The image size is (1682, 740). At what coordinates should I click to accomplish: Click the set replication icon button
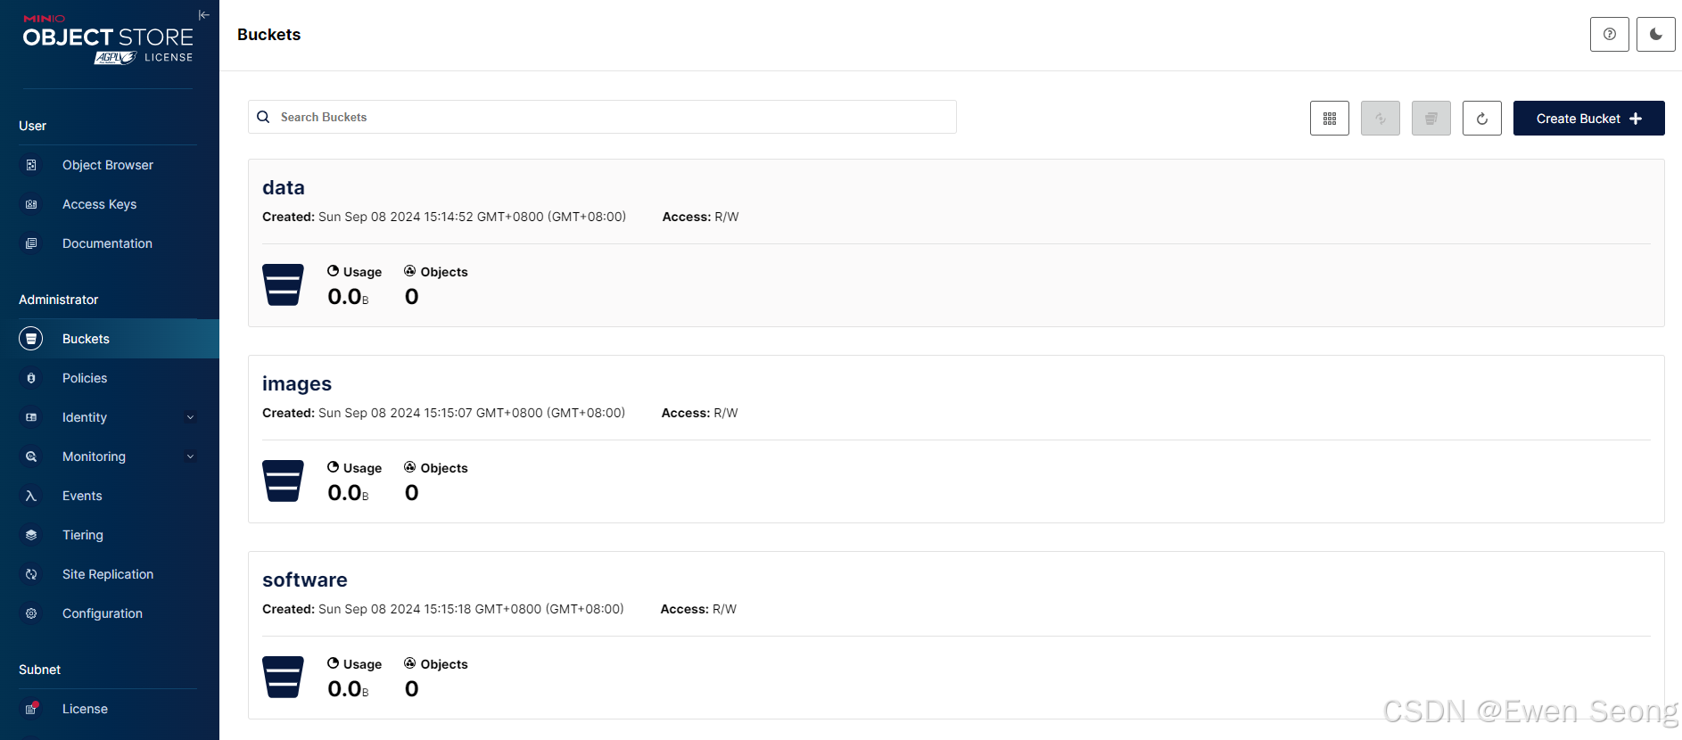coord(1381,118)
